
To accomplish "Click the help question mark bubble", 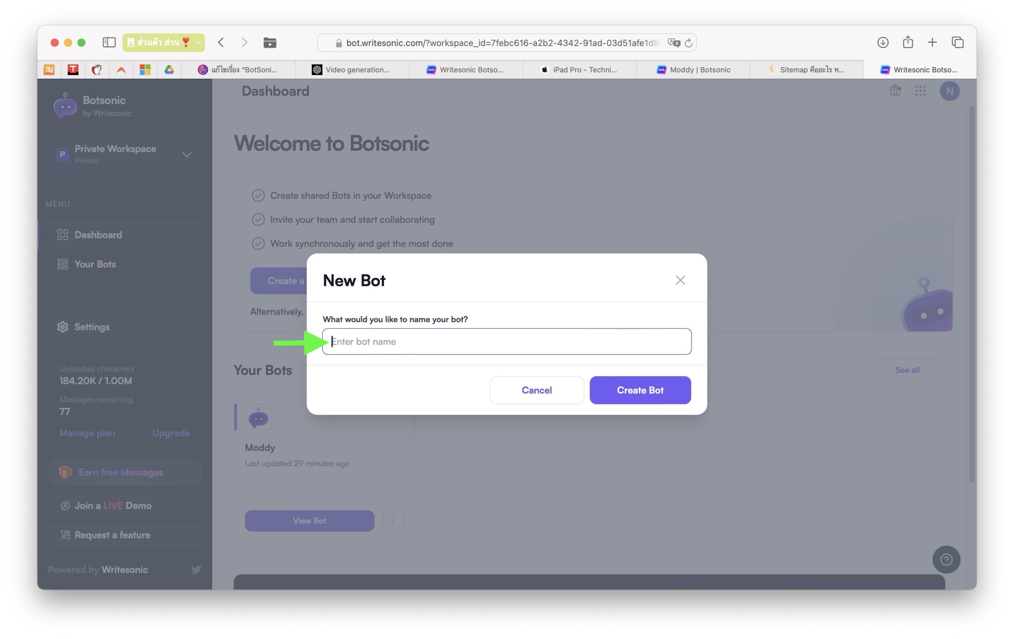I will point(946,559).
